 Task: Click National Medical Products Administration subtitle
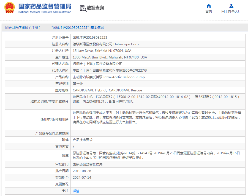[x=45, y=12]
